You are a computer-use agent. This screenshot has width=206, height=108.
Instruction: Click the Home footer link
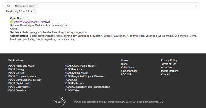(x=124, y=60)
